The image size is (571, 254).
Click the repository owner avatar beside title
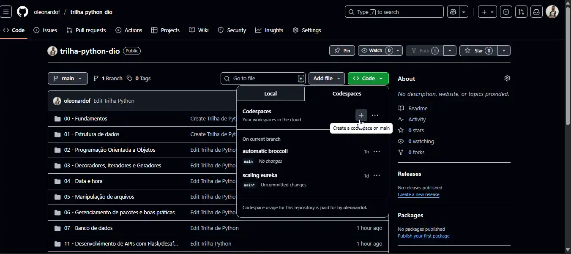pyautogui.click(x=52, y=51)
